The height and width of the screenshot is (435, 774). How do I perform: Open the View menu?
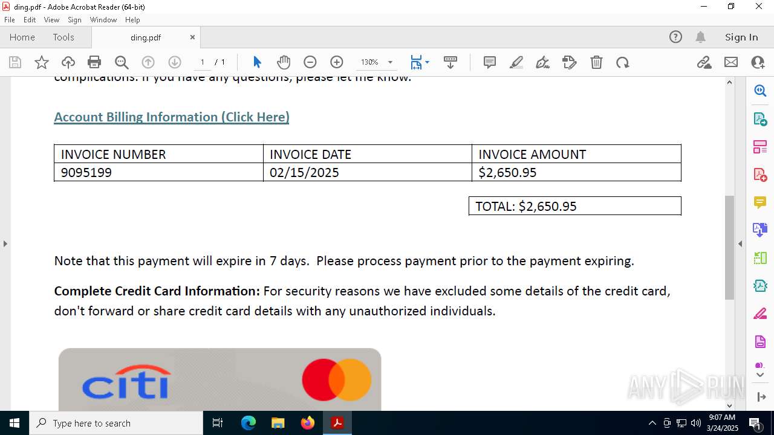tap(51, 19)
